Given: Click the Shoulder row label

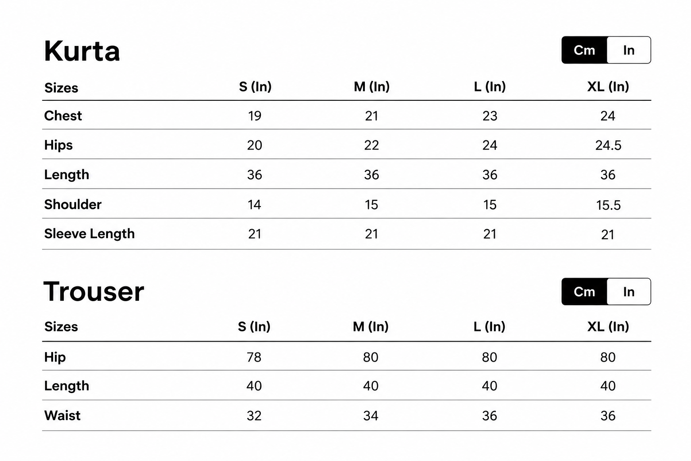Looking at the screenshot, I should pos(73,204).
